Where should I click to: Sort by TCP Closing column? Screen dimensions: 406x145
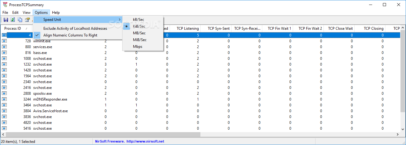[370, 29]
